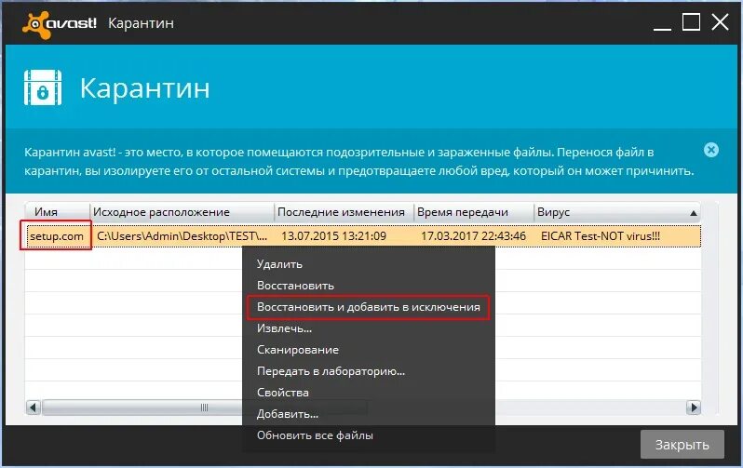Choose Восстановить from the context menu

pyautogui.click(x=295, y=285)
